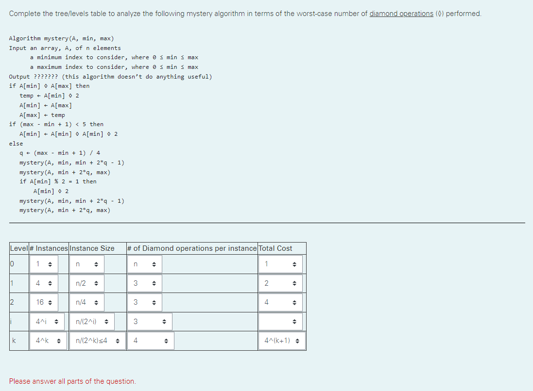Open the instance size dropdown showing n/(2^k)≤4

tap(97, 341)
